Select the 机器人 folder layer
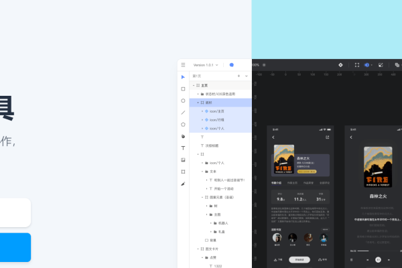 point(220,223)
